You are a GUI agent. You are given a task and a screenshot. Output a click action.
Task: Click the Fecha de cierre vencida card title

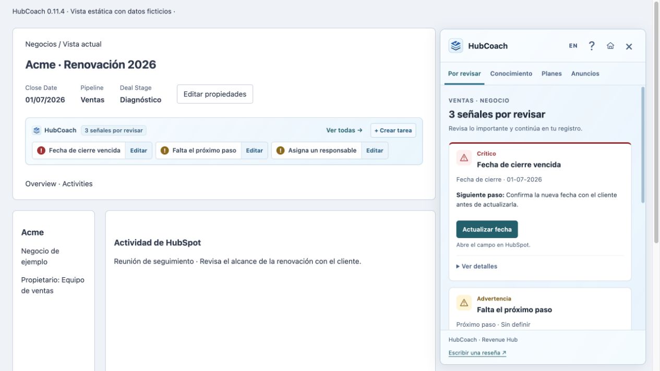click(x=519, y=165)
